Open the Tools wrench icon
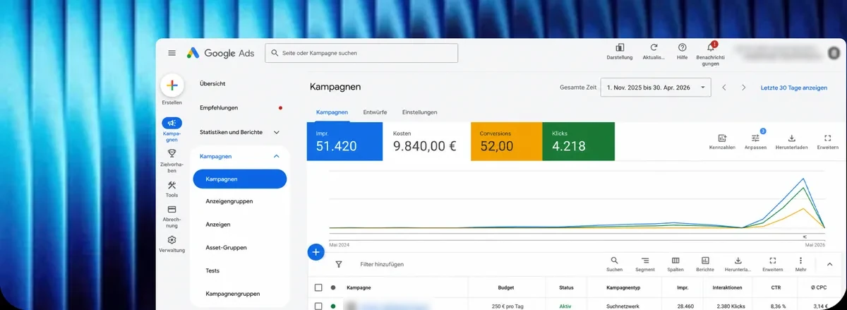Image resolution: width=847 pixels, height=310 pixels. click(172, 185)
